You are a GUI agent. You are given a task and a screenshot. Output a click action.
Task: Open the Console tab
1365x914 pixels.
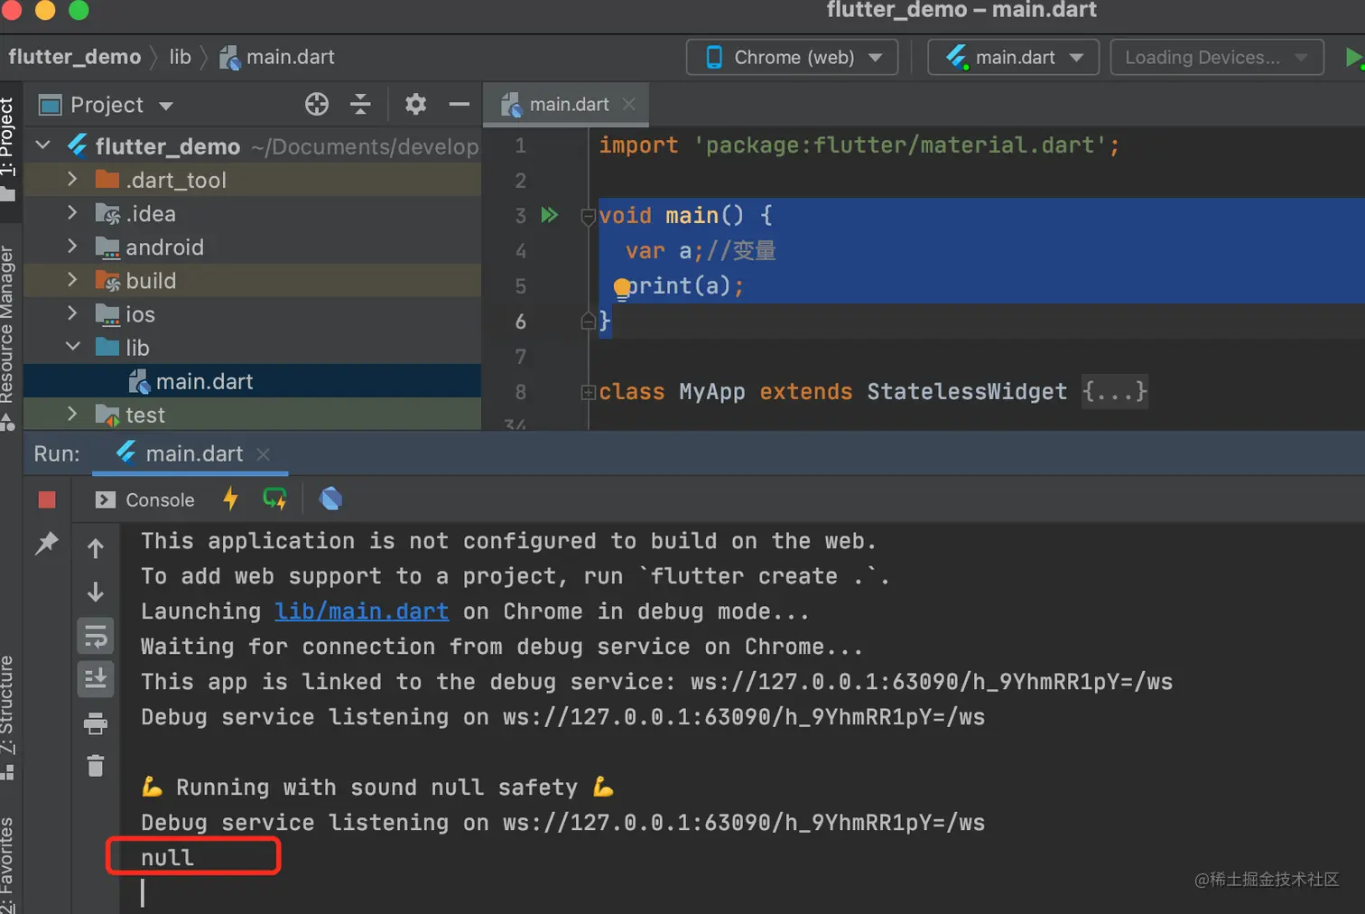pos(145,499)
